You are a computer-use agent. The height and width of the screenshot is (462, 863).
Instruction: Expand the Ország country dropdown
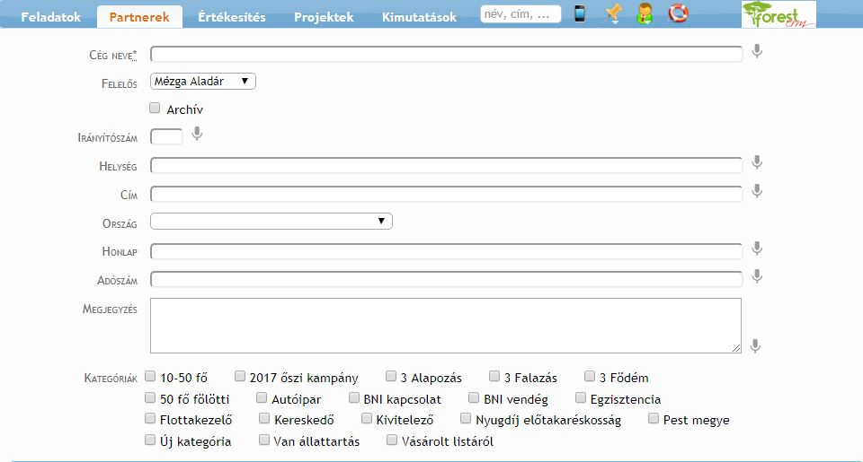(271, 221)
